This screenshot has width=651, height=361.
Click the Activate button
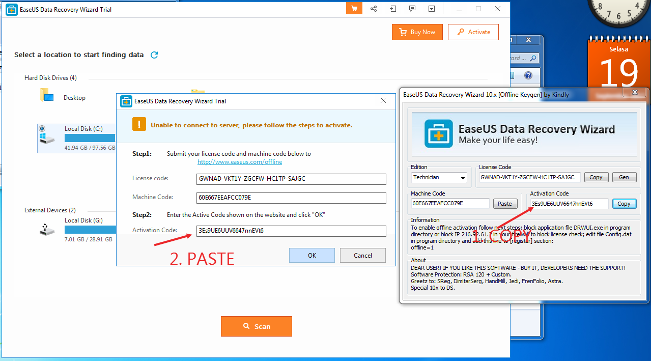(473, 32)
